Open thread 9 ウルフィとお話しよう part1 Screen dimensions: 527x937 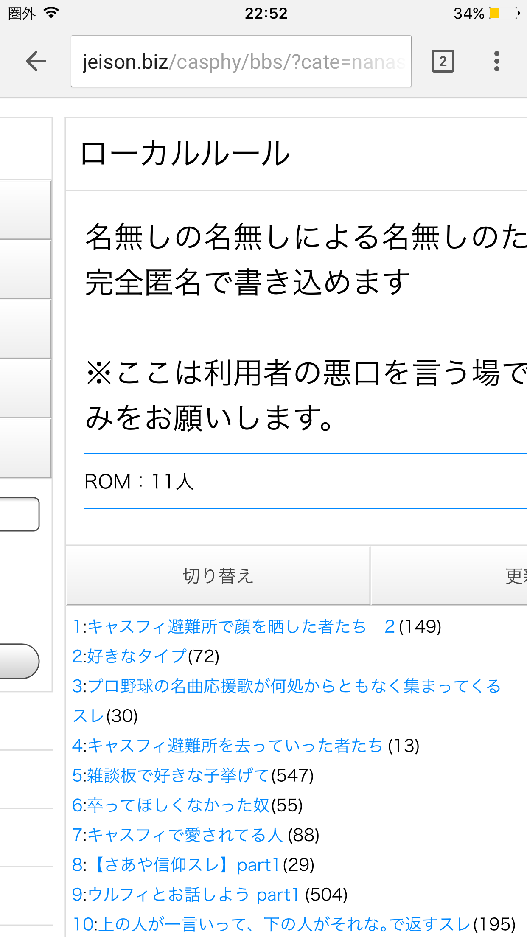pyautogui.click(x=186, y=894)
